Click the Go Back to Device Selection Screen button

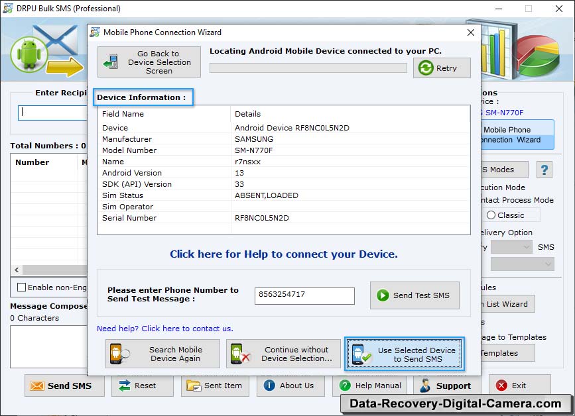pos(149,62)
